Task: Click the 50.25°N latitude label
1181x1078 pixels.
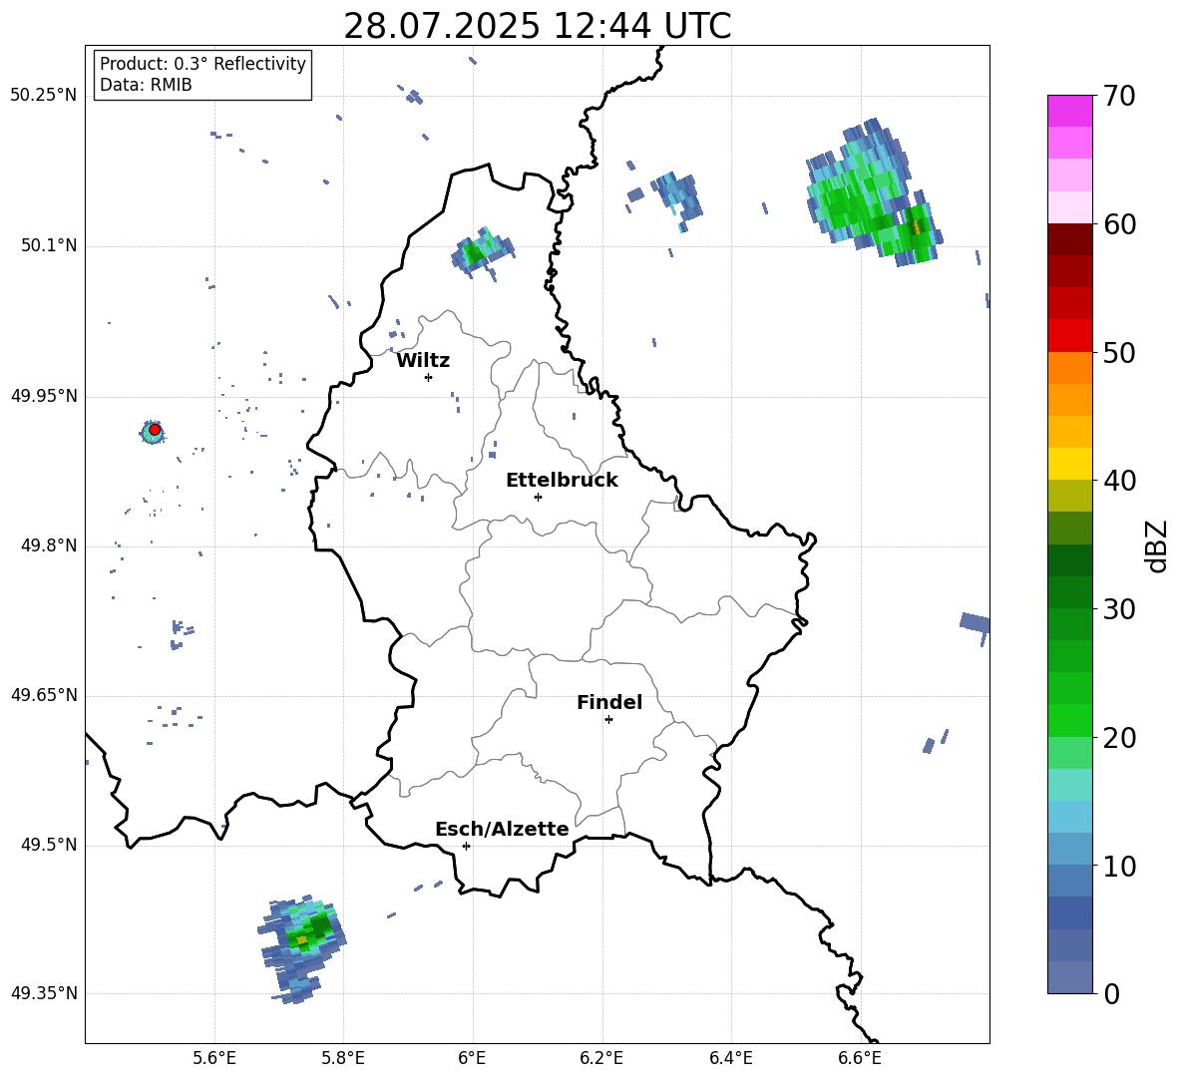Action: 44,96
